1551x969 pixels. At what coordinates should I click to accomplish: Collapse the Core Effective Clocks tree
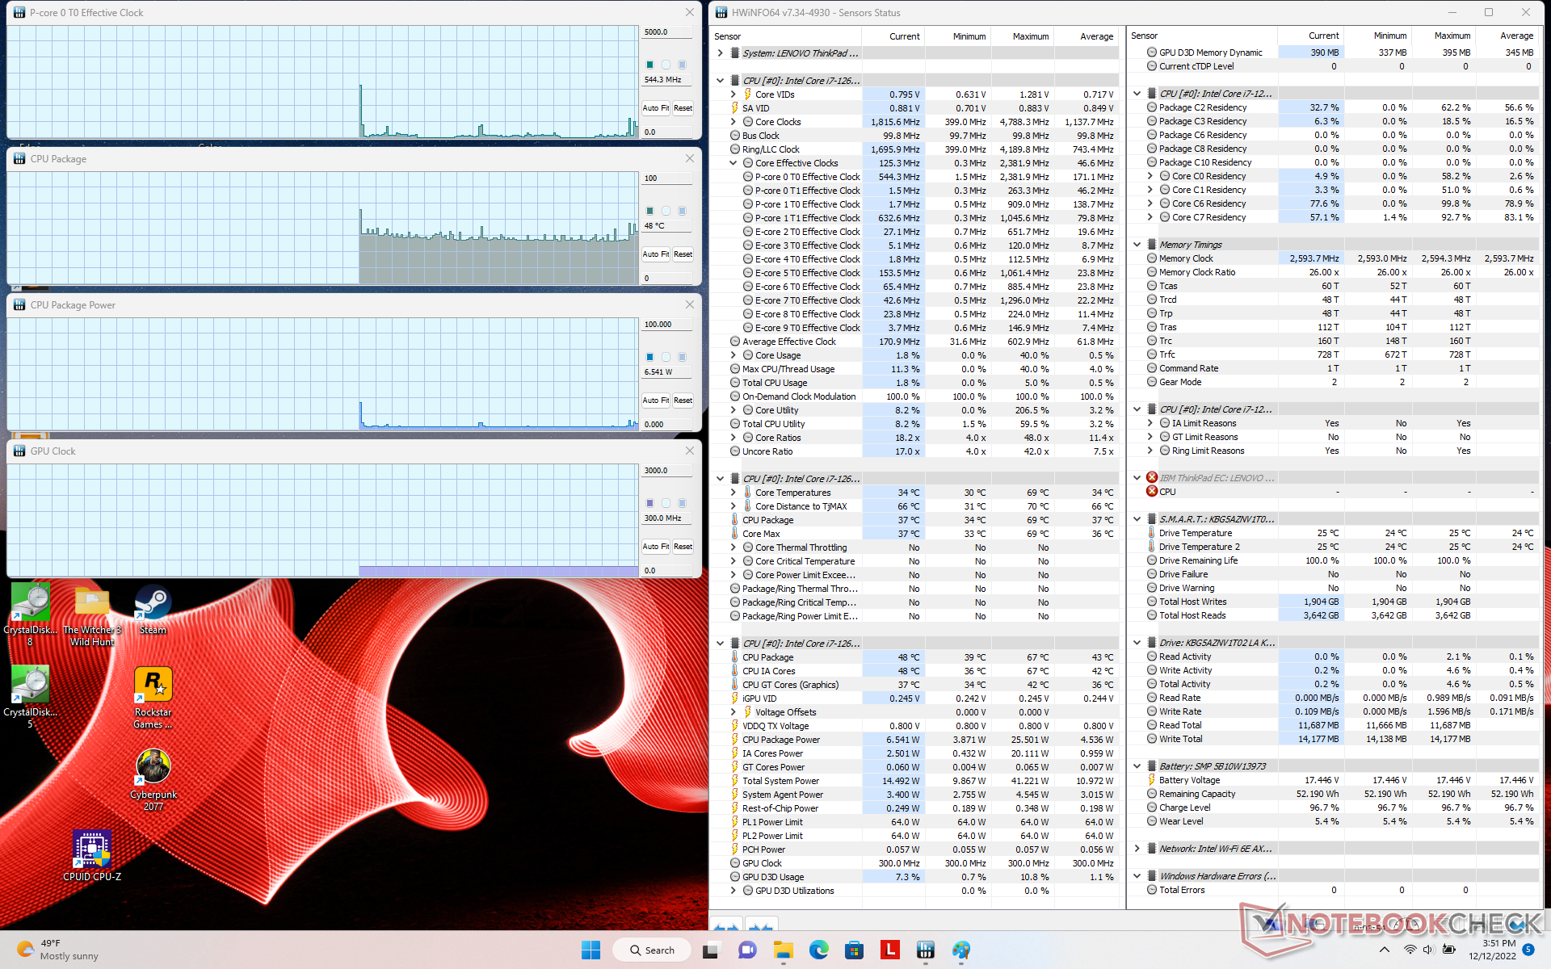733,163
